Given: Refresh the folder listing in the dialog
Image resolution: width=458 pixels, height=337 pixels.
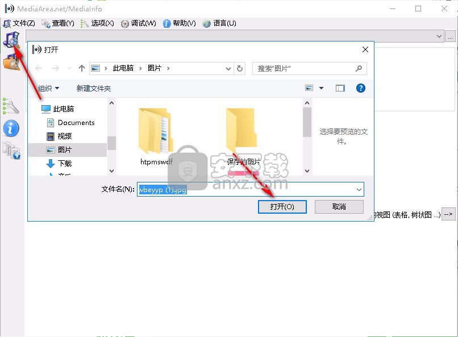Looking at the screenshot, I should click(240, 68).
